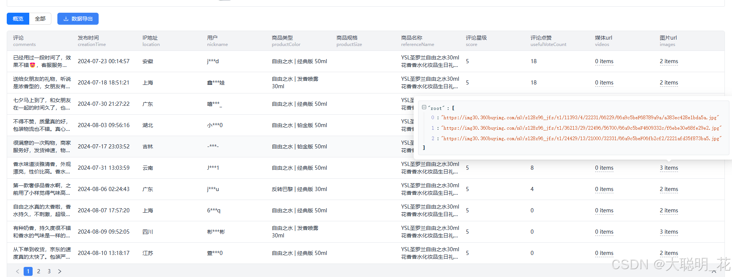Select timestamp 2024-07-18 18:51:21
This screenshot has width=732, height=277.
103,83
